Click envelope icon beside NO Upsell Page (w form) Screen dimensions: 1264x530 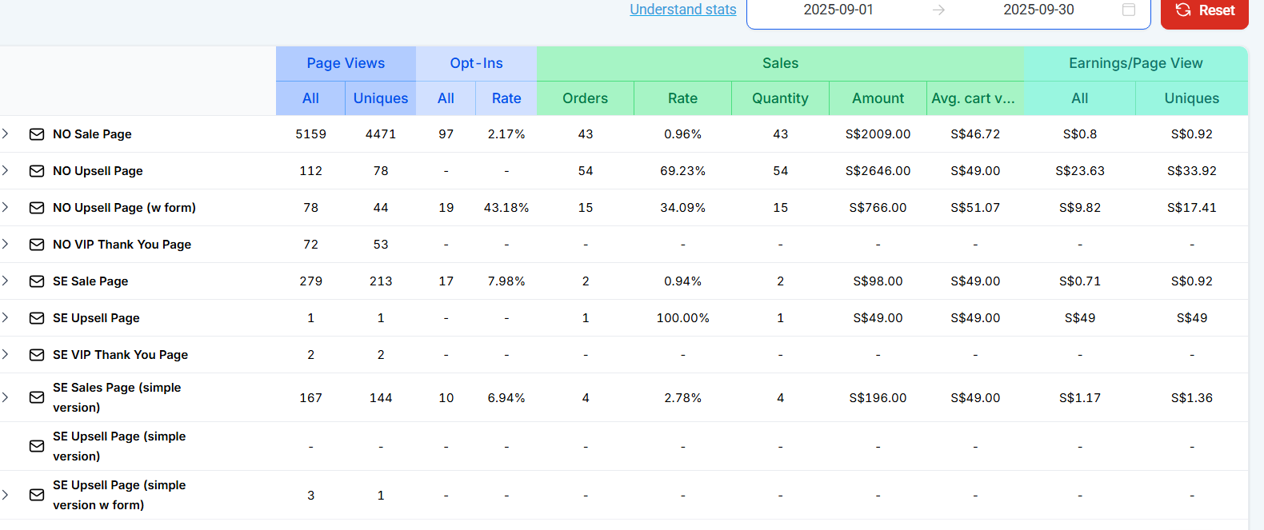tap(37, 208)
